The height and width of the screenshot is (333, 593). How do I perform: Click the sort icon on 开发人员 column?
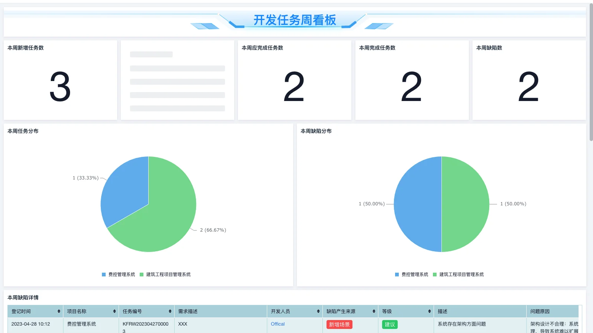pyautogui.click(x=318, y=311)
